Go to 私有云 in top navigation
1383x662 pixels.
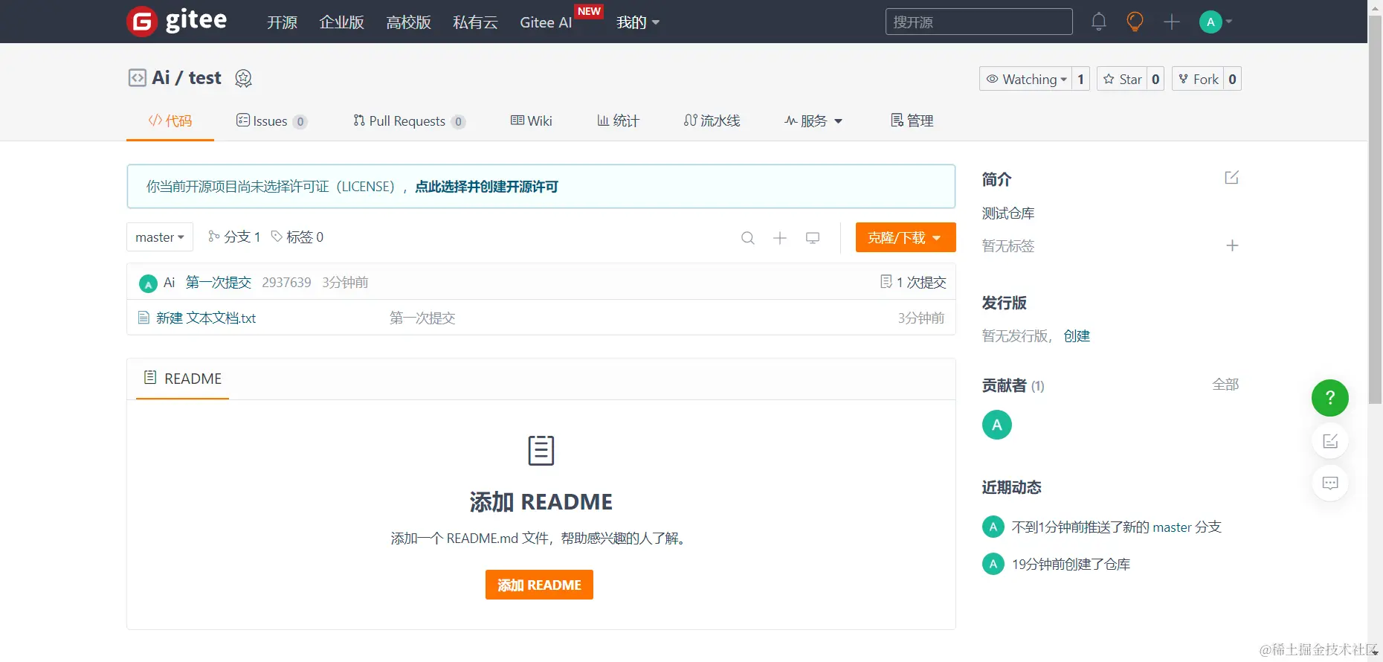(475, 22)
